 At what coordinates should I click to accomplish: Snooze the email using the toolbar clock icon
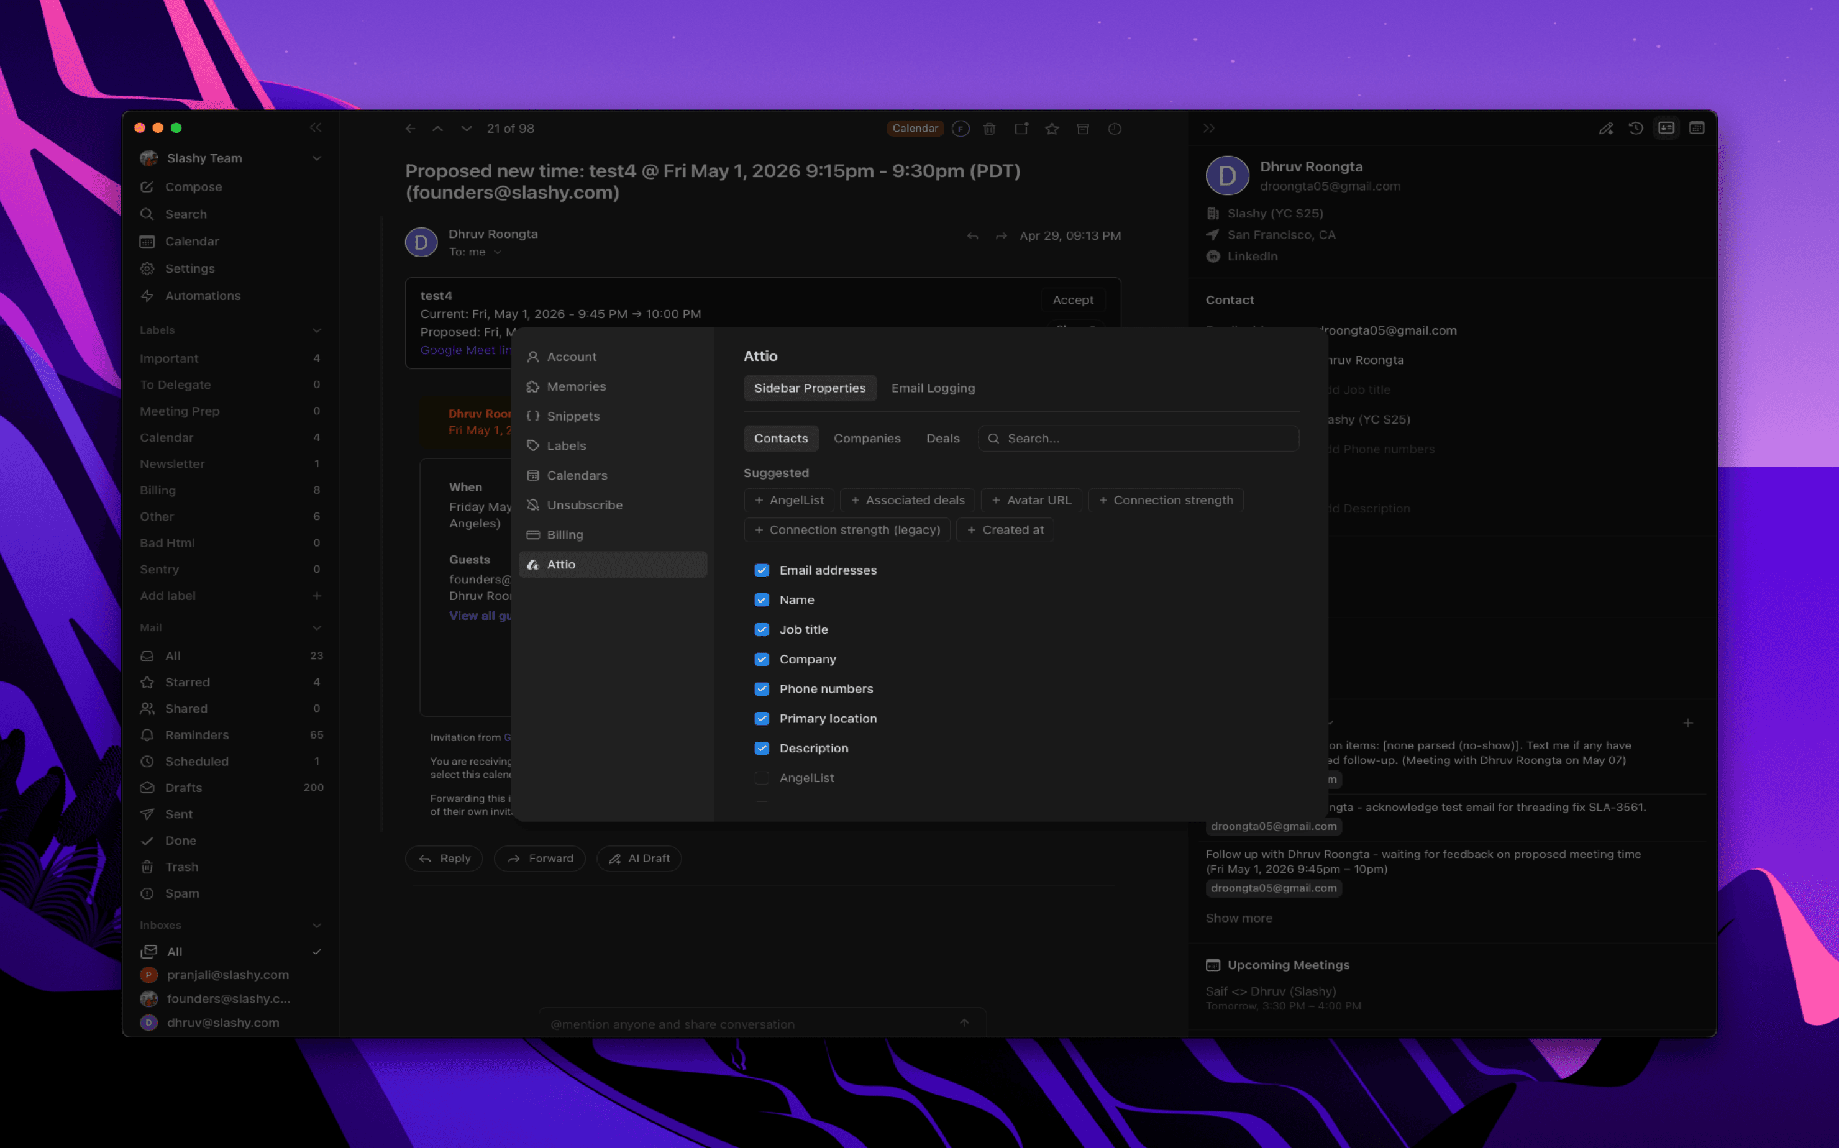(x=1114, y=129)
